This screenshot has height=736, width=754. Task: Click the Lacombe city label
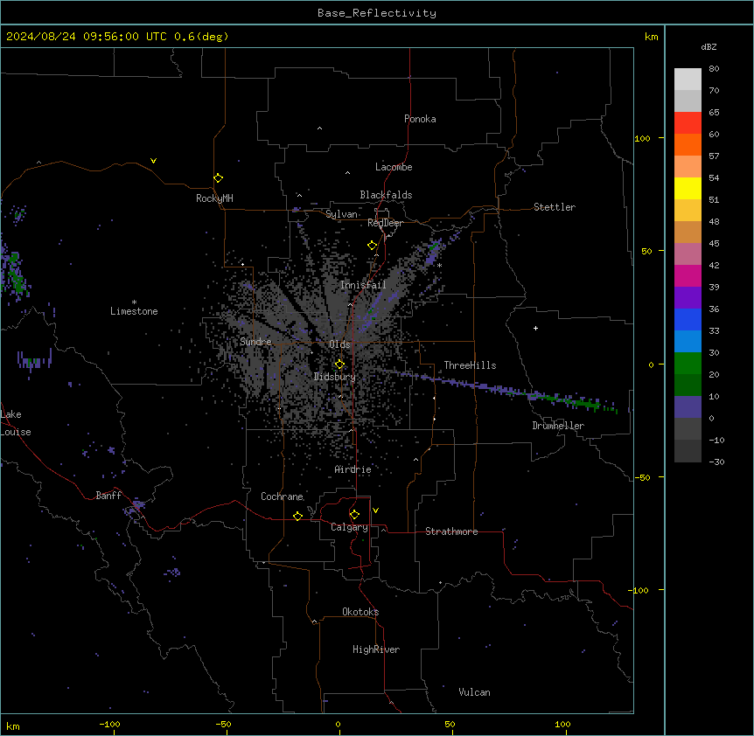point(394,167)
